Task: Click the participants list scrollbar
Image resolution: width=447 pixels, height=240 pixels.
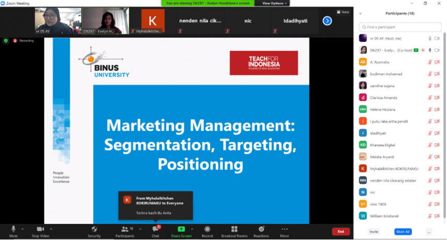Action: pos(444,125)
